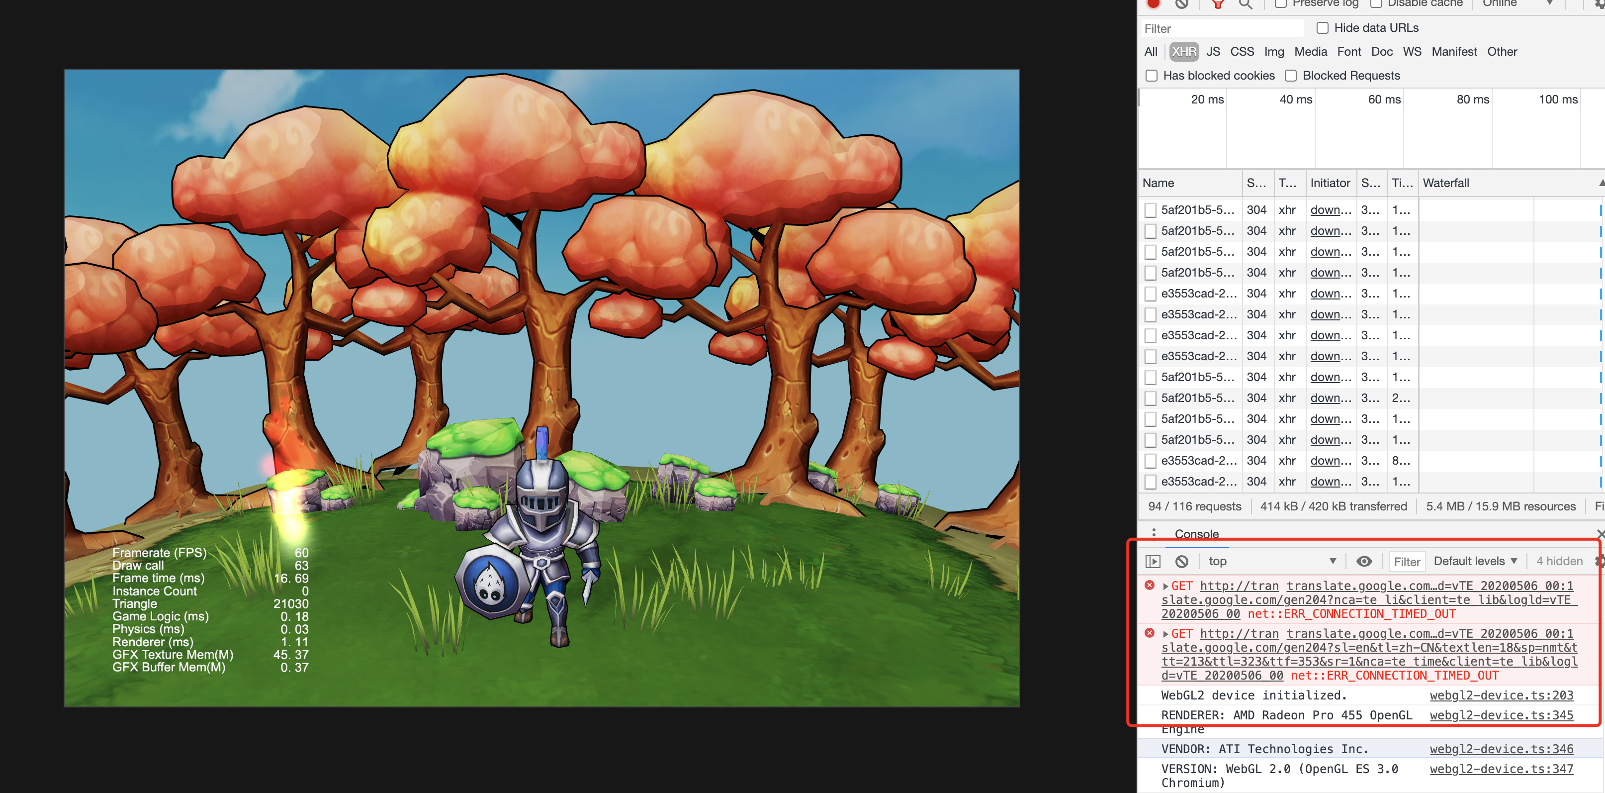Open the top context selector dropdown
This screenshot has width=1605, height=793.
[1271, 561]
